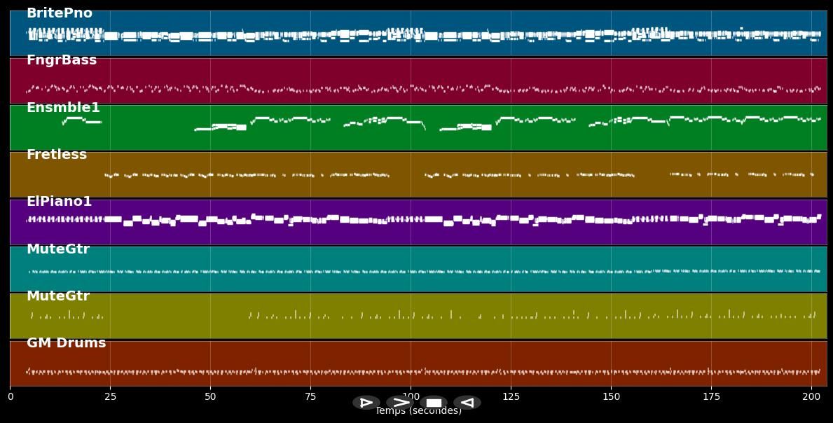Select the MuteGtr label on the olive track
Image resolution: width=833 pixels, height=423 pixels.
[58, 296]
